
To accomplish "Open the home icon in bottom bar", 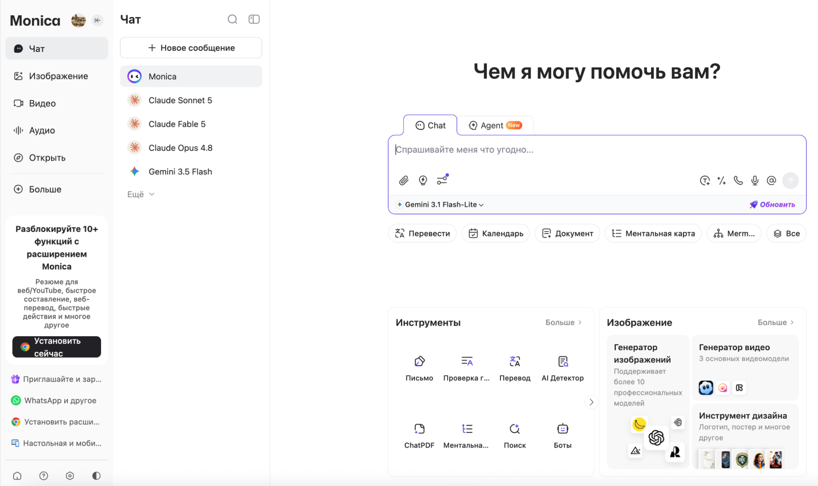I will click(x=17, y=476).
